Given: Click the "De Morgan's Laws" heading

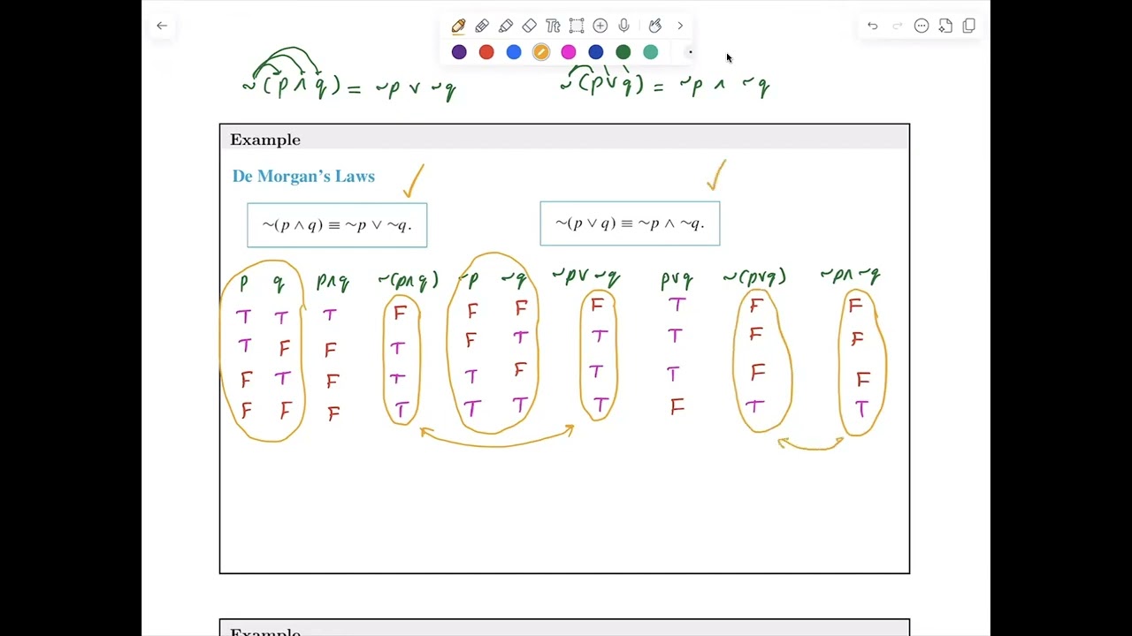Looking at the screenshot, I should tap(303, 177).
